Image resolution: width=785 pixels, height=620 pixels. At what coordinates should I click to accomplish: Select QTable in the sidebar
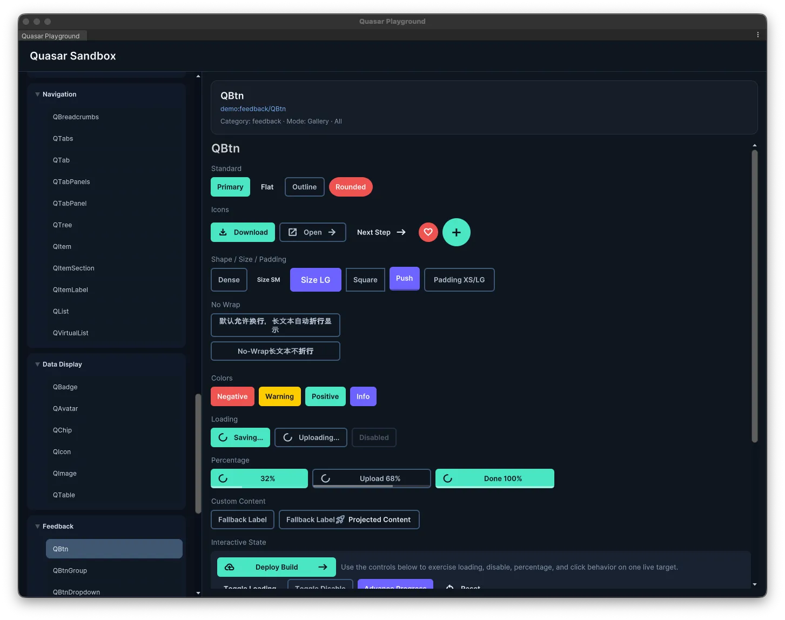114,495
